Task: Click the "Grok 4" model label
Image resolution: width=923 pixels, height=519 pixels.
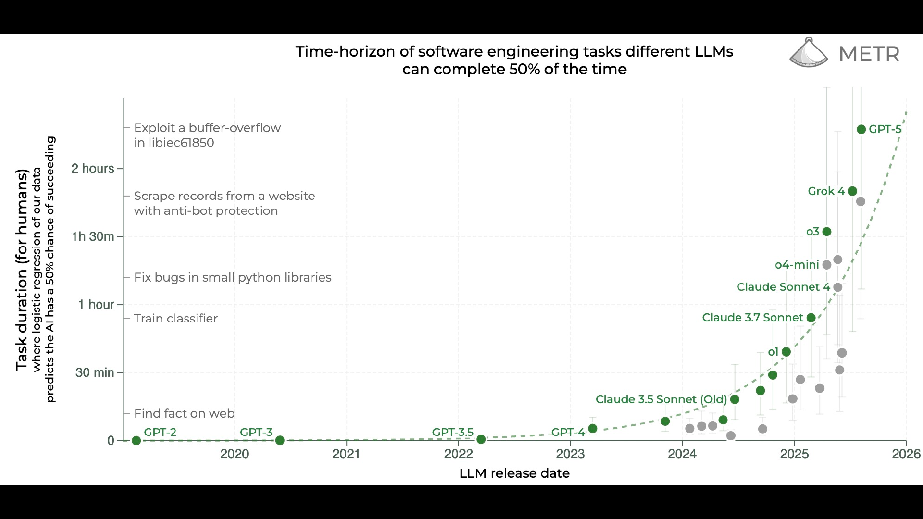Action: (x=826, y=191)
